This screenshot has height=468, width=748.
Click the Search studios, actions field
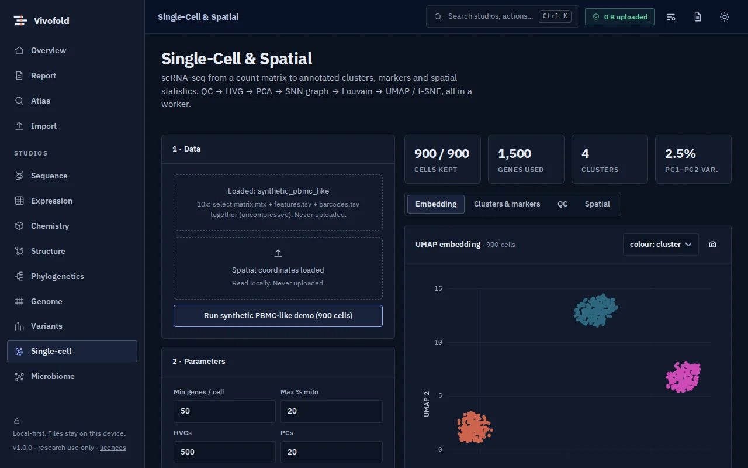point(503,16)
